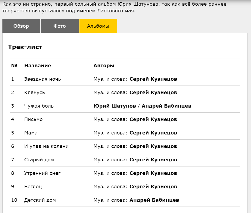Image resolution: width=251 pixels, height=213 pixels.
Task: Click Сергей Кузнецов in Беглец row
Action: [153, 186]
